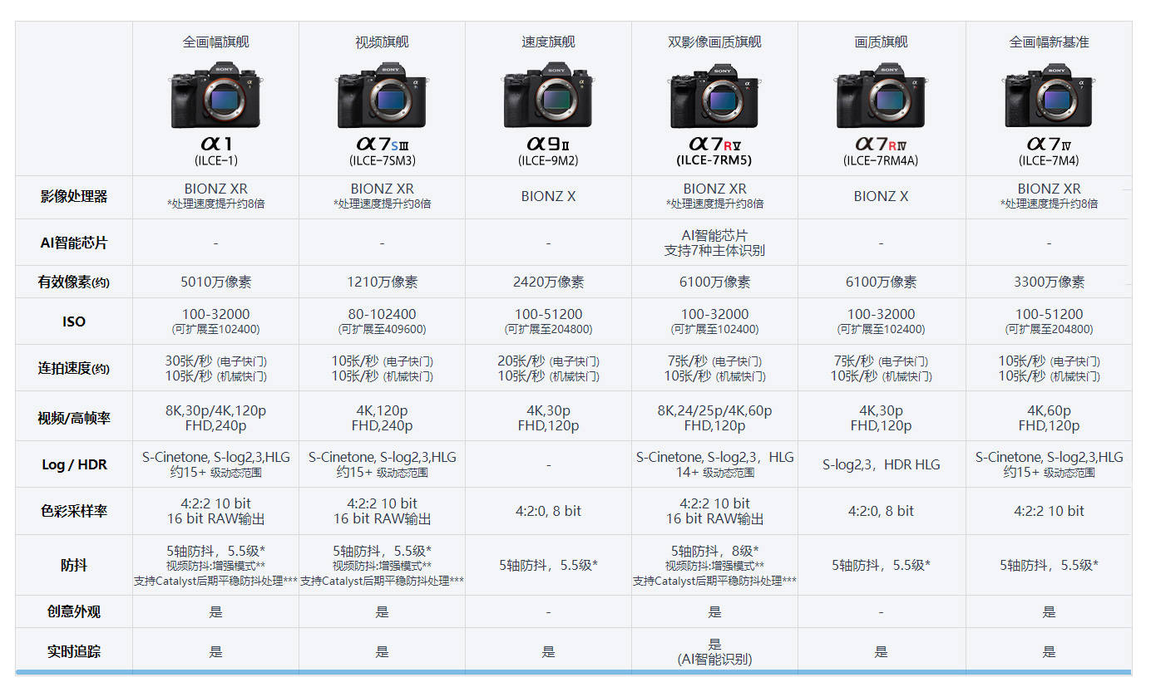Click BIONZ X in the α7R IV column
Screen dimensions: 1151x697
(x=882, y=197)
